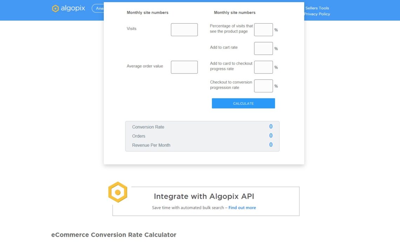Screen dimensions: 400x242
Task: Click the algopix brand name text
Action: coord(73,8)
